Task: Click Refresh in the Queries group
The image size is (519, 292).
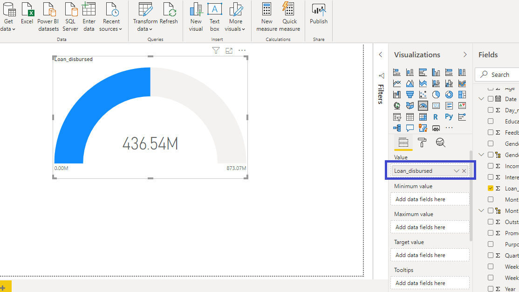Action: (169, 13)
